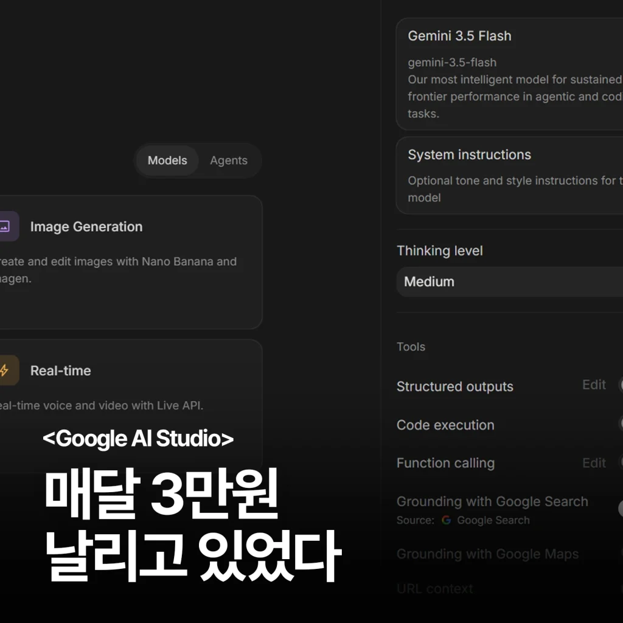This screenshot has height=623, width=623.
Task: Switch to the Models tab
Action: pyautogui.click(x=167, y=161)
